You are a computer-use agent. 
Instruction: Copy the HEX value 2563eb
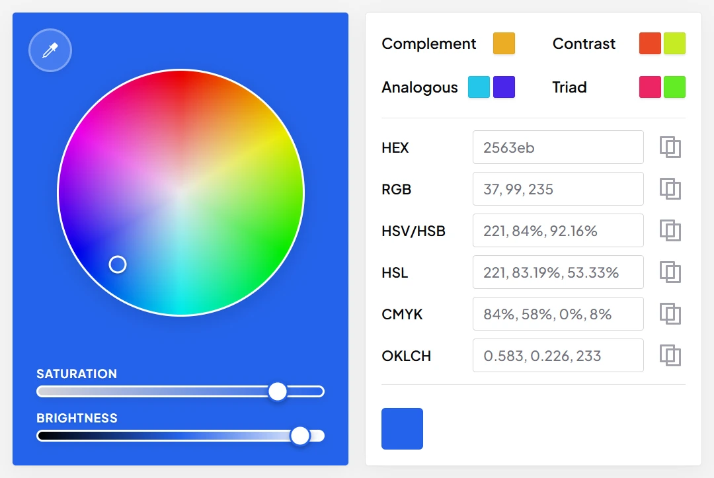pos(670,147)
